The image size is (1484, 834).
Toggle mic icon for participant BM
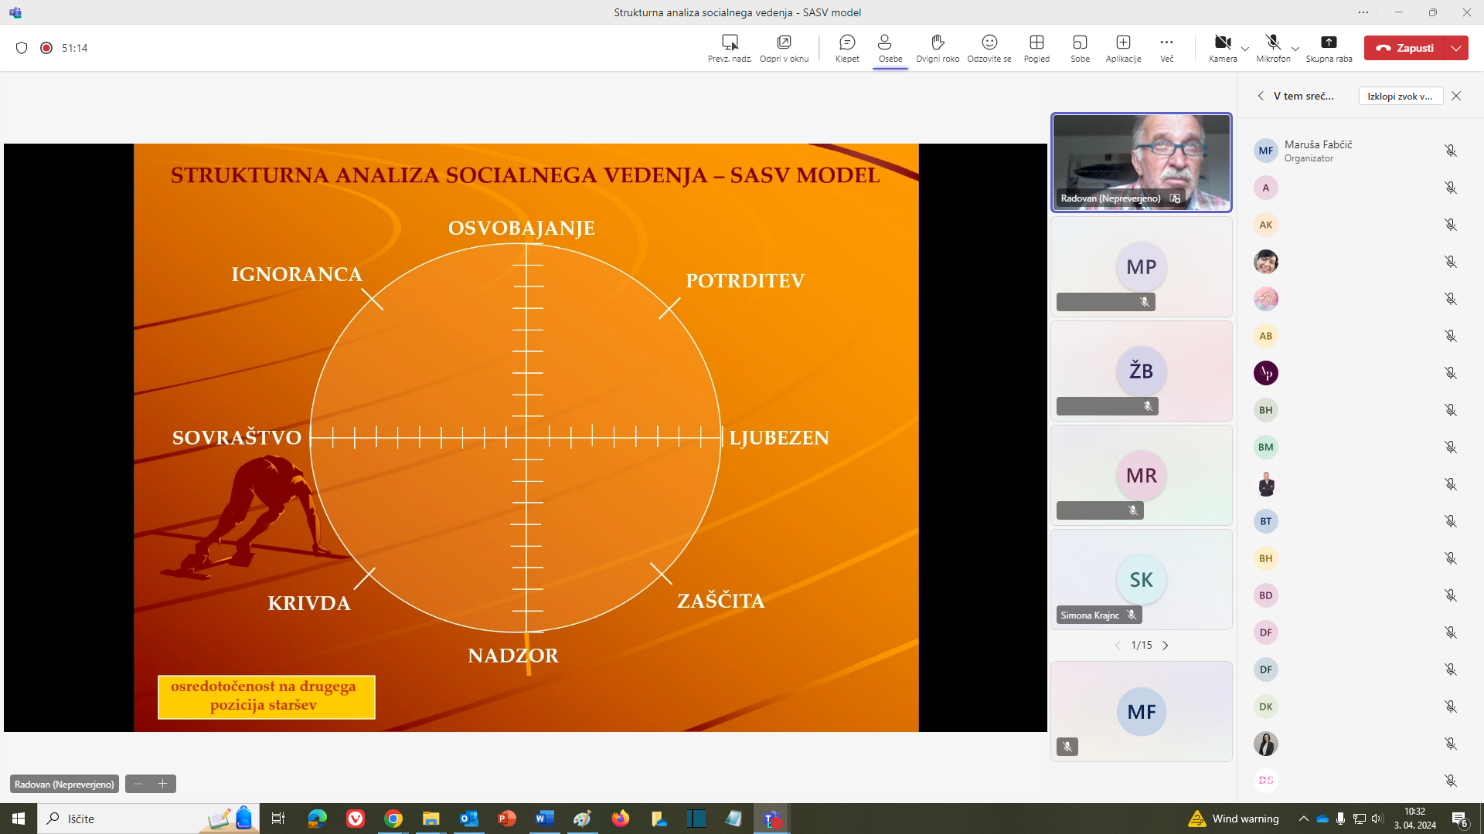pyautogui.click(x=1451, y=447)
